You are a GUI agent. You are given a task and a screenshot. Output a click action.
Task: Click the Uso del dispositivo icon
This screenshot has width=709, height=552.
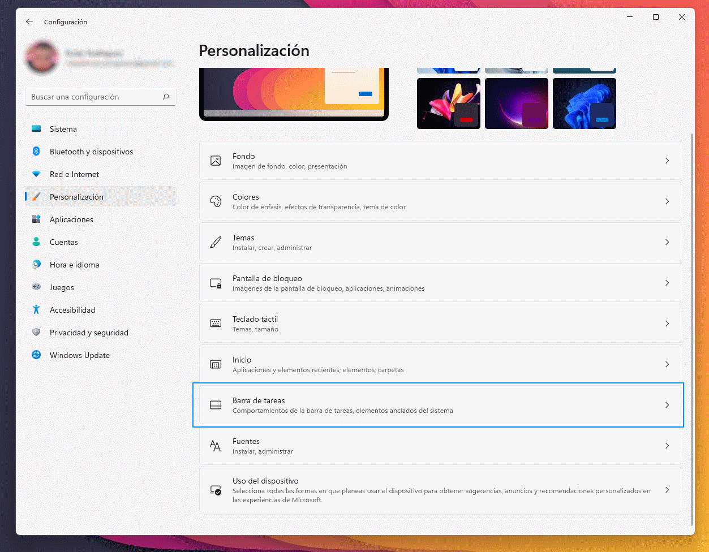(216, 490)
